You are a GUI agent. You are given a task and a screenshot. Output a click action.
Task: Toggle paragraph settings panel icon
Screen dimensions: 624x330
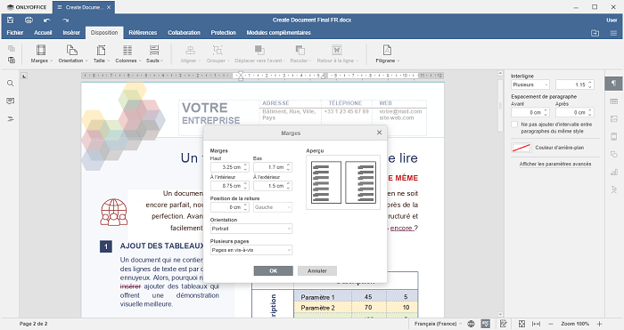tap(613, 84)
